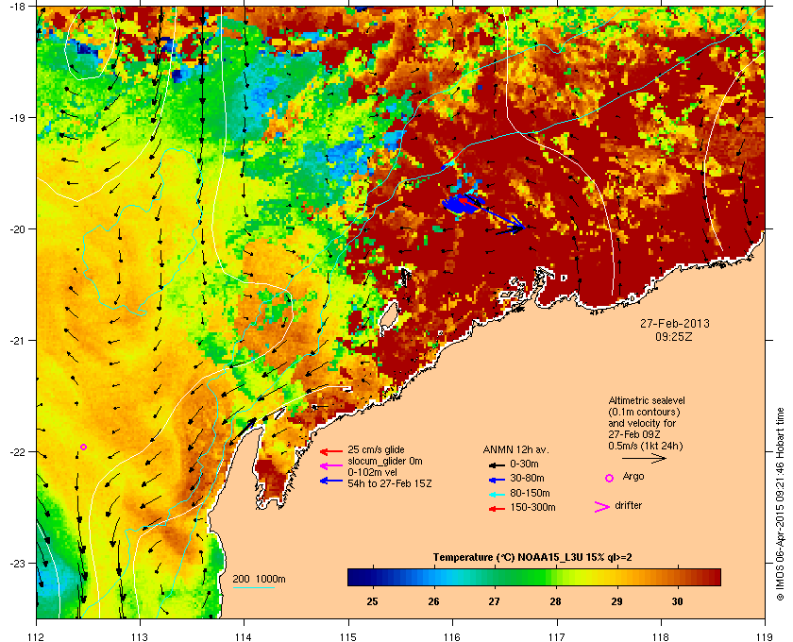
Task: Click the cyan 200 1000m isobath line sample
Action: (254, 587)
